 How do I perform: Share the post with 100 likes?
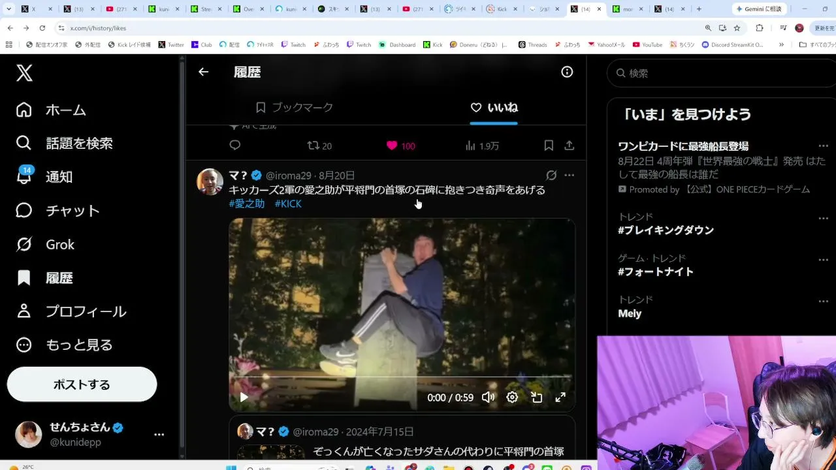coord(569,146)
